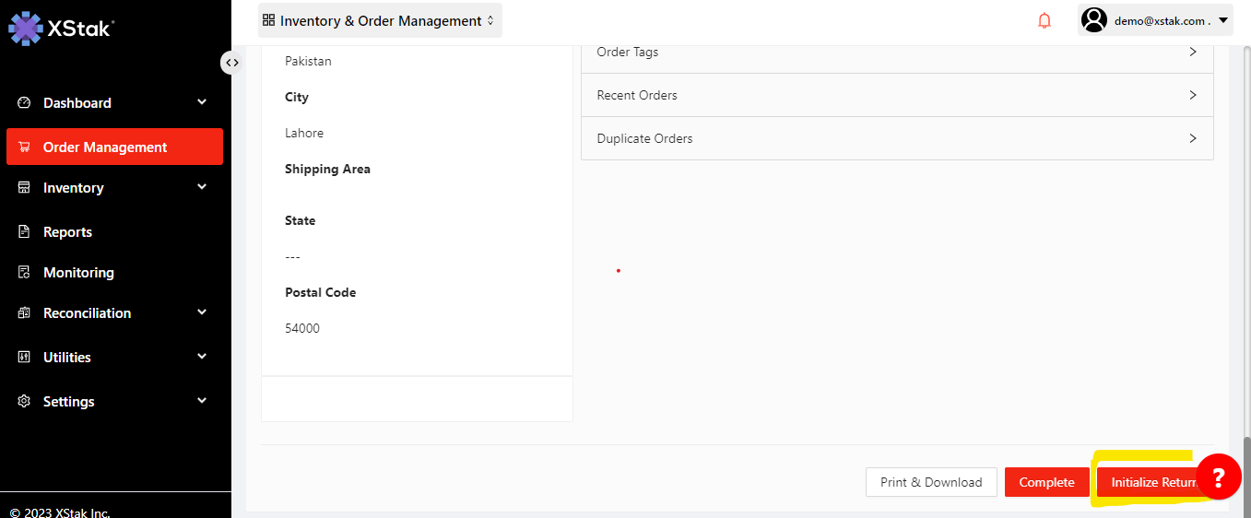This screenshot has width=1251, height=518.
Task: Open the Inventory & Order Management module dropdown
Action: [380, 20]
